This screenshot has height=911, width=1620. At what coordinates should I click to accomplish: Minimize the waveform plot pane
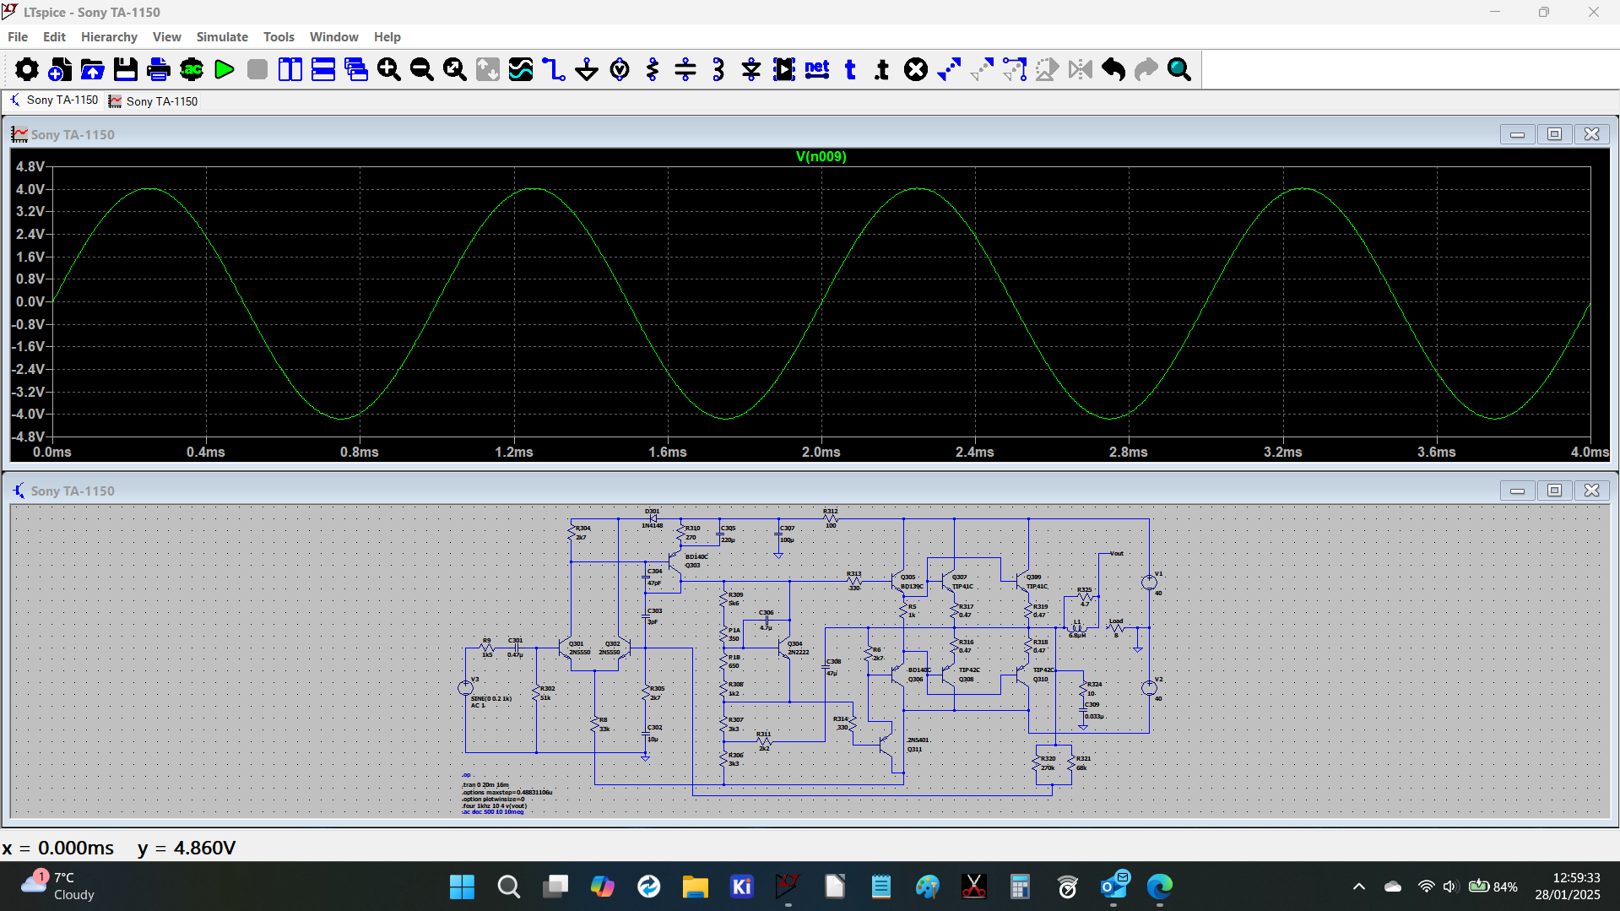(x=1517, y=134)
